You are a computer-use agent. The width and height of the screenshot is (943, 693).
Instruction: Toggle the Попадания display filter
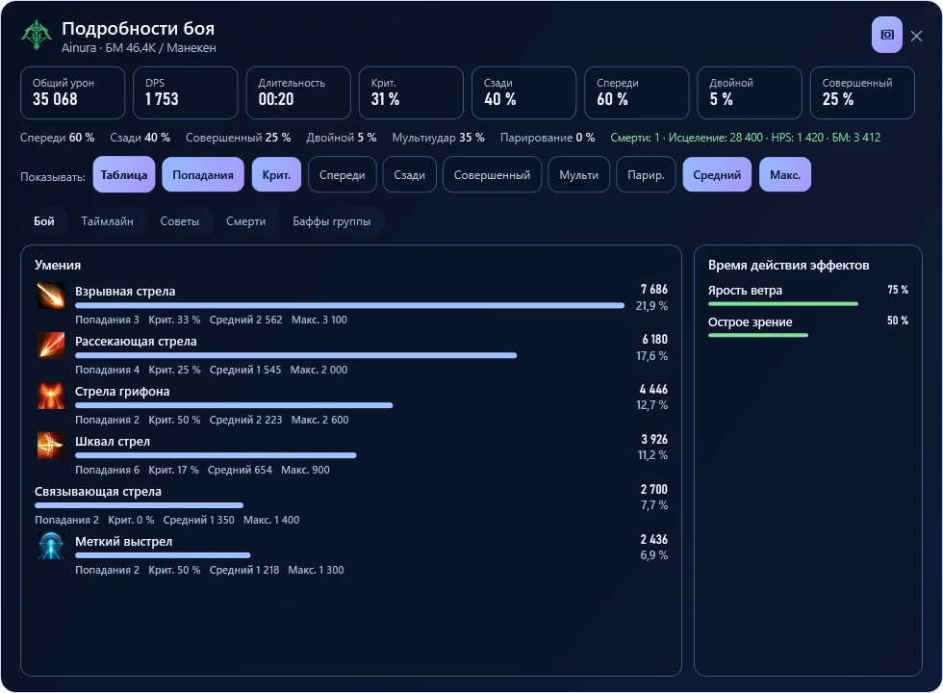point(203,175)
